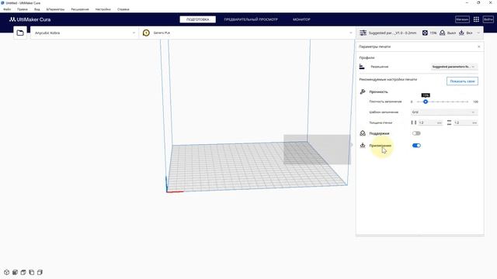Switch to the ПОДГОТОВКА stage tab
This screenshot has width=497, height=279.
click(198, 19)
